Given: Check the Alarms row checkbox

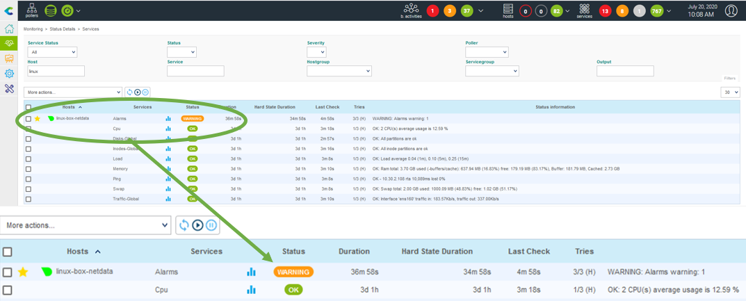Looking at the screenshot, I should pos(29,118).
